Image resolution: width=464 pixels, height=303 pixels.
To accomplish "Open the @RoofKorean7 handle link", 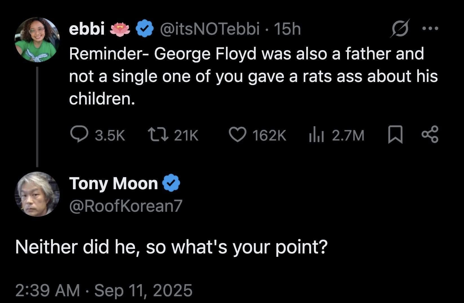I will tap(126, 206).
